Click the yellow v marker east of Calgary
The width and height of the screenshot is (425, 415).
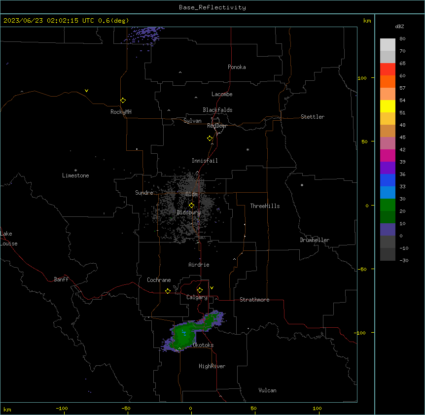(x=212, y=288)
